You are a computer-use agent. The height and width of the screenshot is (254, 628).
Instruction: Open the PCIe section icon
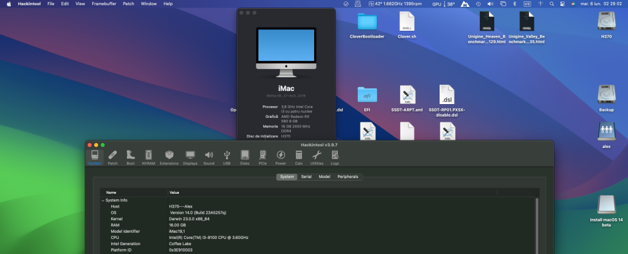[x=263, y=157]
